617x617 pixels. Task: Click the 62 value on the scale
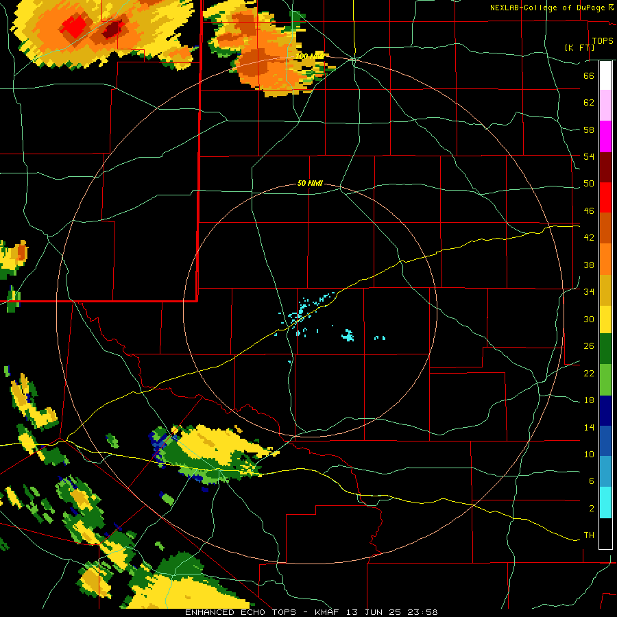[589, 103]
